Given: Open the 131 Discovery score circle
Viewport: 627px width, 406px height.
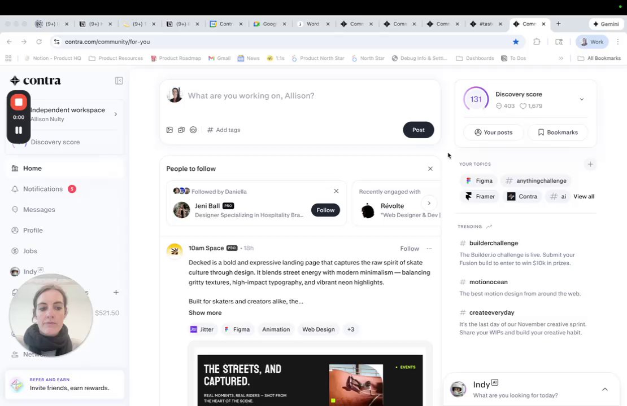Looking at the screenshot, I should click(476, 99).
